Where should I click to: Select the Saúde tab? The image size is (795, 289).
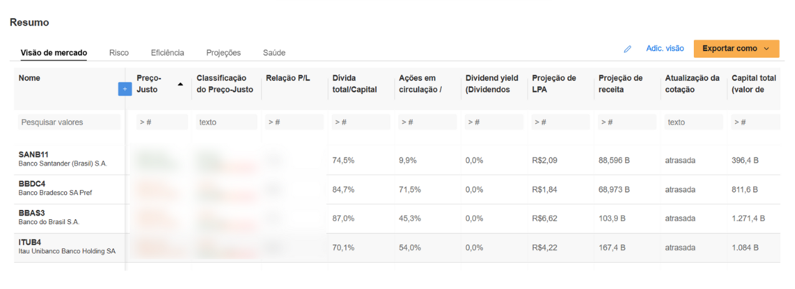coord(274,53)
